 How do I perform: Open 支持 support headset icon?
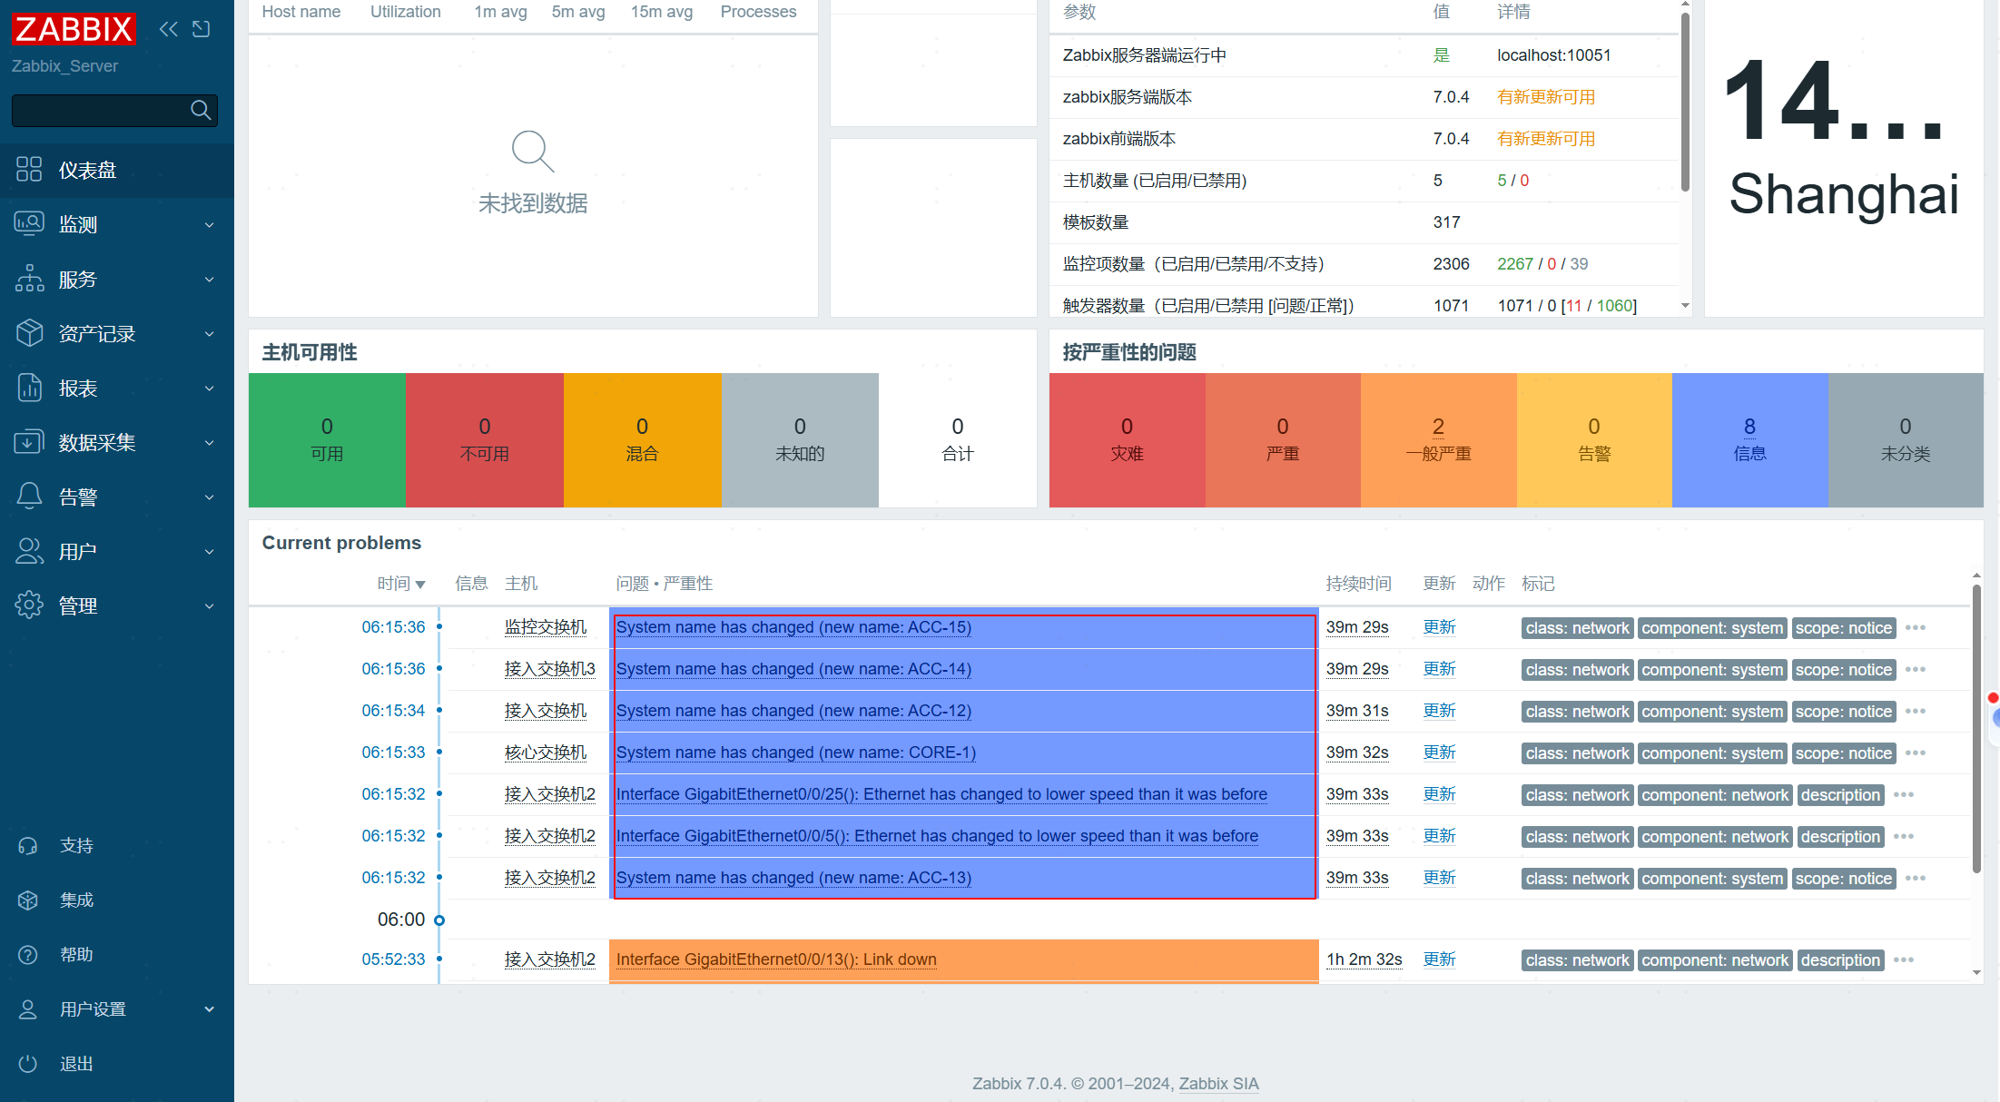(28, 846)
